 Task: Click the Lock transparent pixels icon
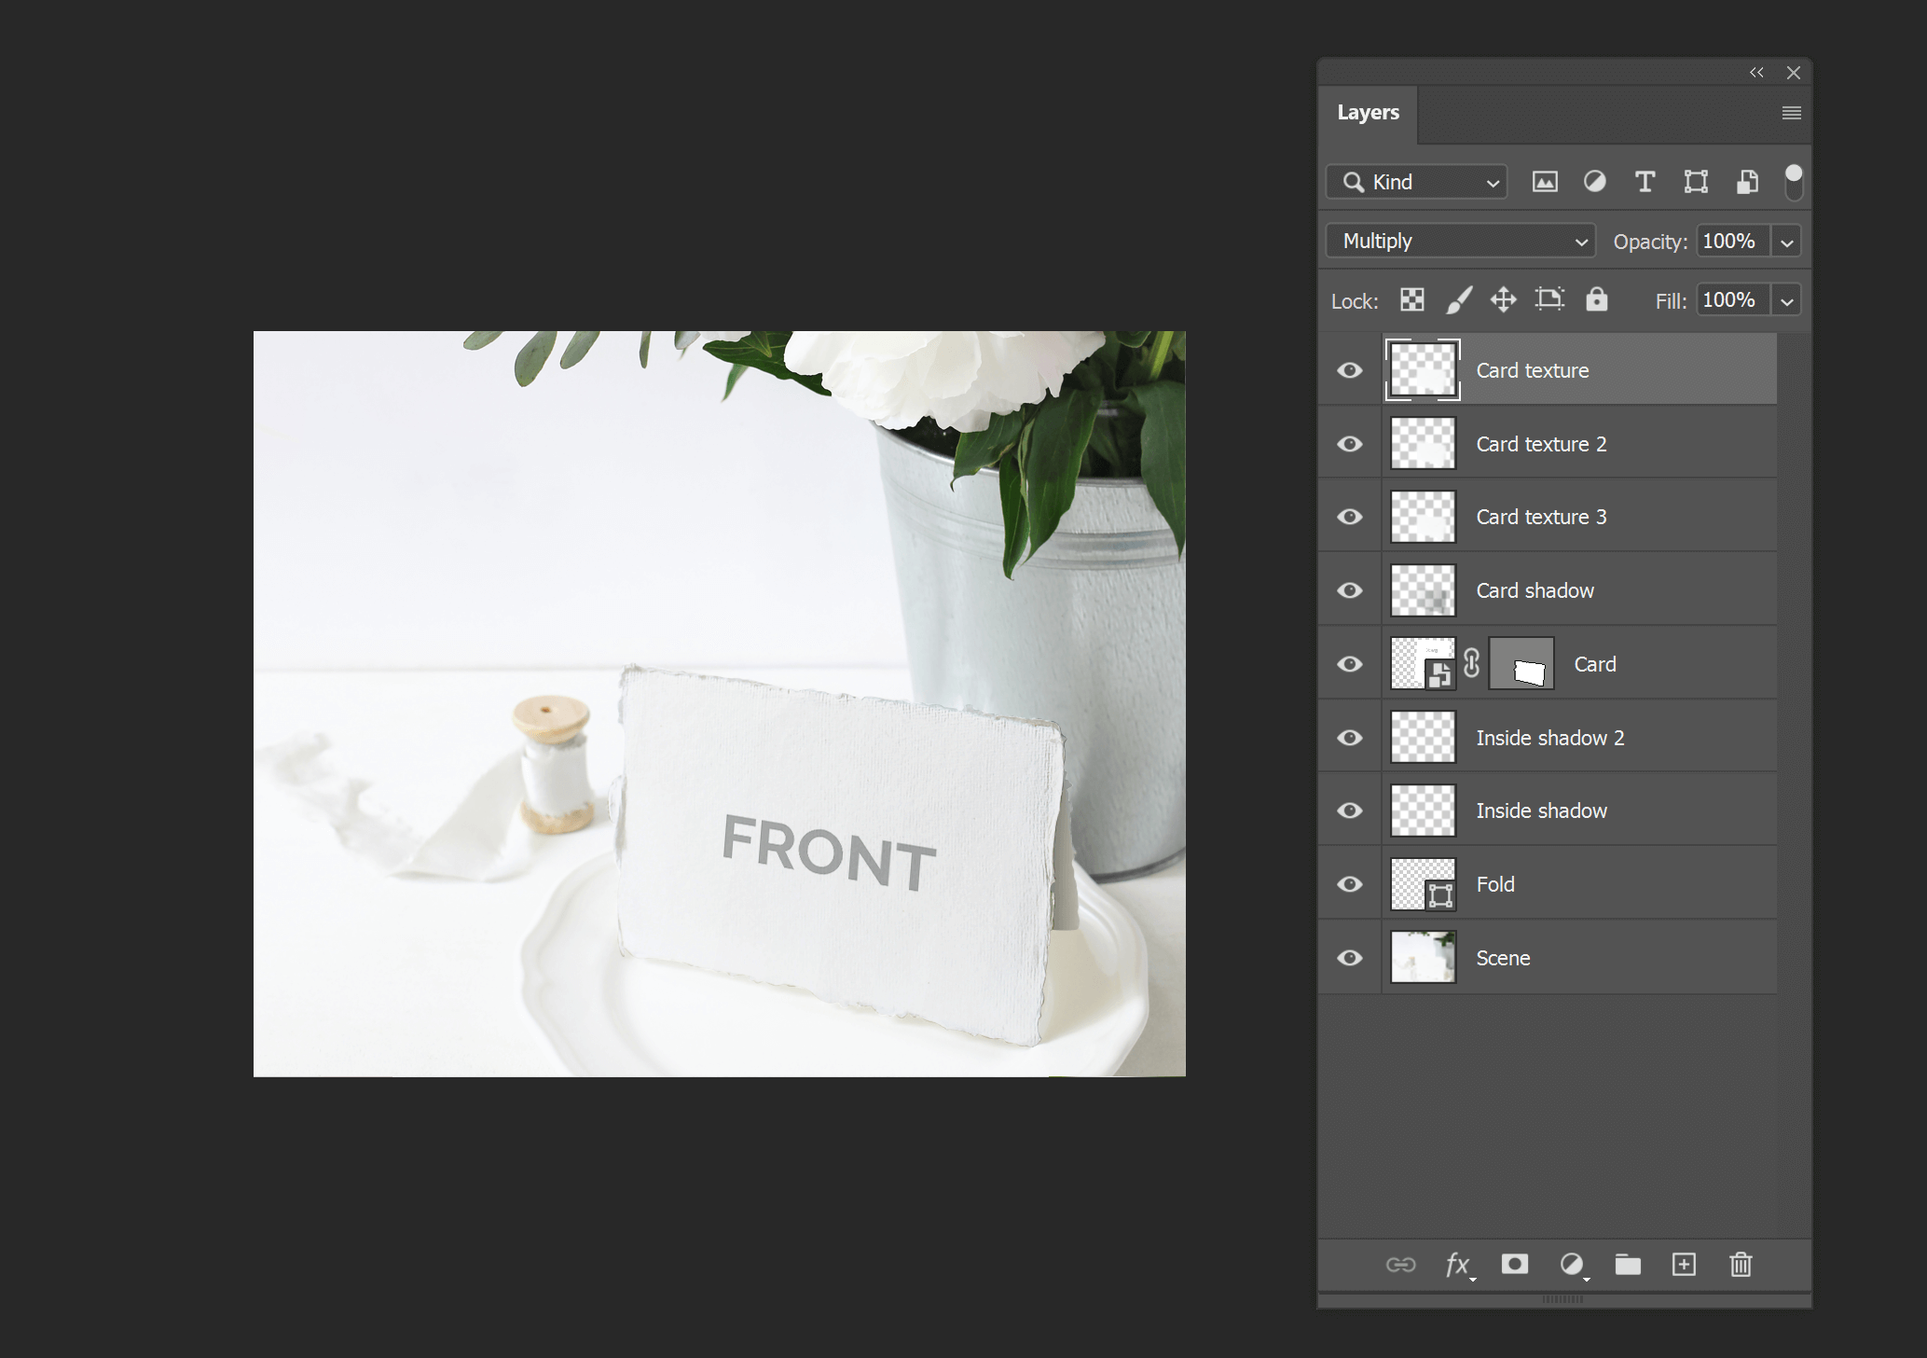click(x=1411, y=299)
